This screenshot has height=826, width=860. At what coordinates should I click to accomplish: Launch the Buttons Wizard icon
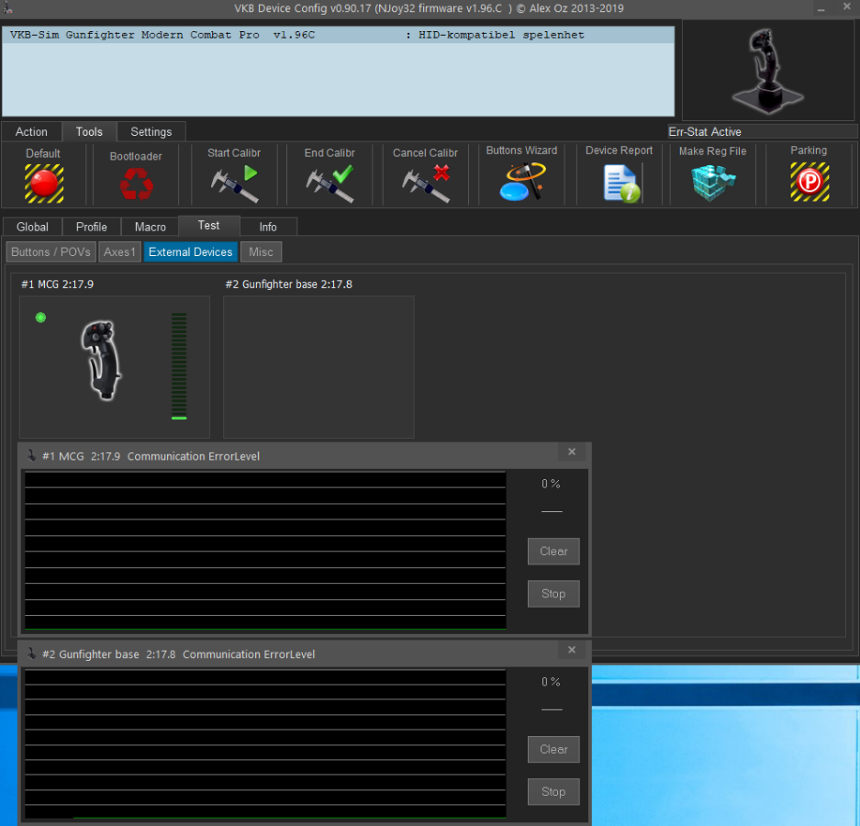click(x=522, y=182)
